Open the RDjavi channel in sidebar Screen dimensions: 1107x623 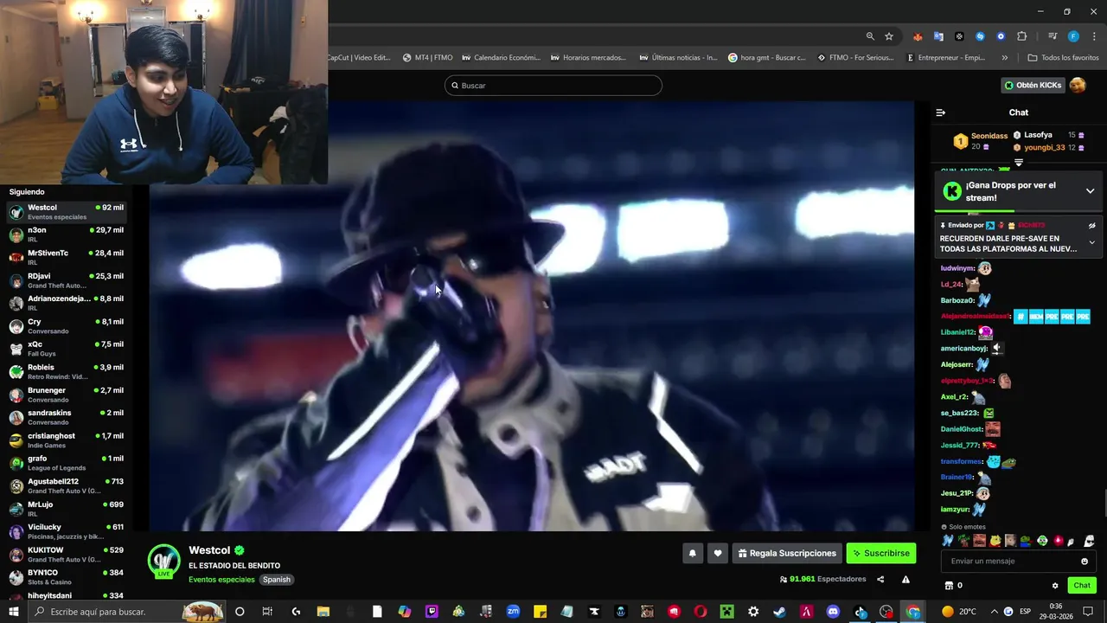[x=66, y=280]
